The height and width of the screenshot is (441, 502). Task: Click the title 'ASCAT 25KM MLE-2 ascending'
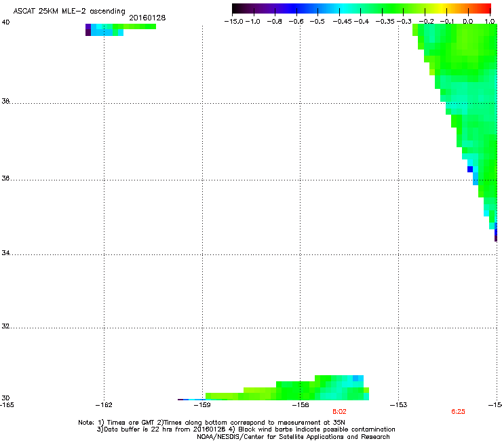click(69, 12)
